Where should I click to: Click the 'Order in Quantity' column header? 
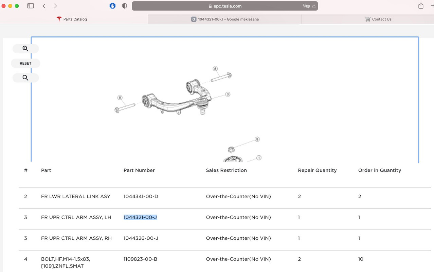[380, 170]
